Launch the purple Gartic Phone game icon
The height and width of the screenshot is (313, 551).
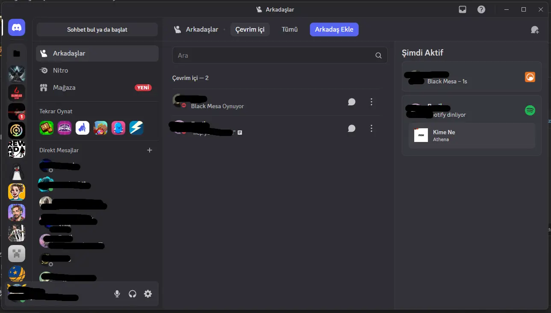(x=65, y=128)
